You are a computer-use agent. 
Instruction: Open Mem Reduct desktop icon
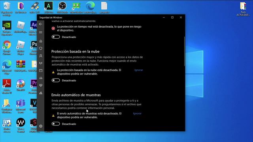coord(76,8)
